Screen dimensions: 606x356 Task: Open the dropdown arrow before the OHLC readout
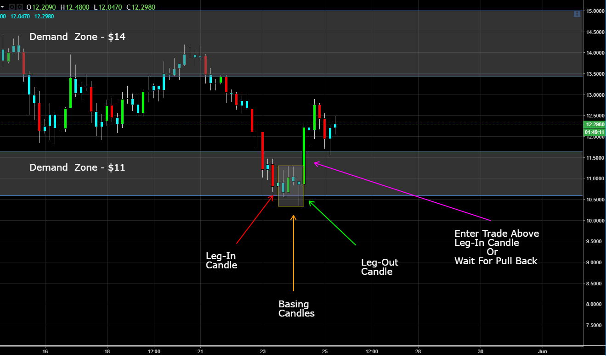click(x=2, y=7)
